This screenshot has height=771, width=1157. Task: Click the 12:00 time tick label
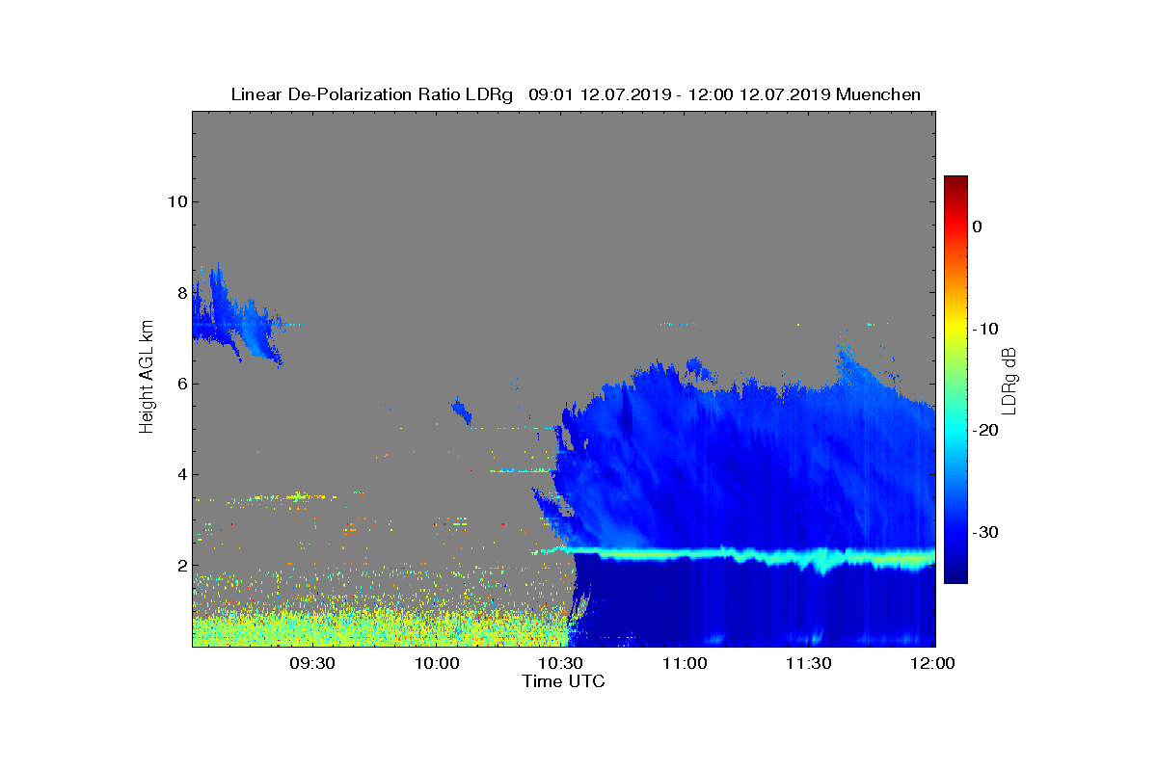pos(932,664)
